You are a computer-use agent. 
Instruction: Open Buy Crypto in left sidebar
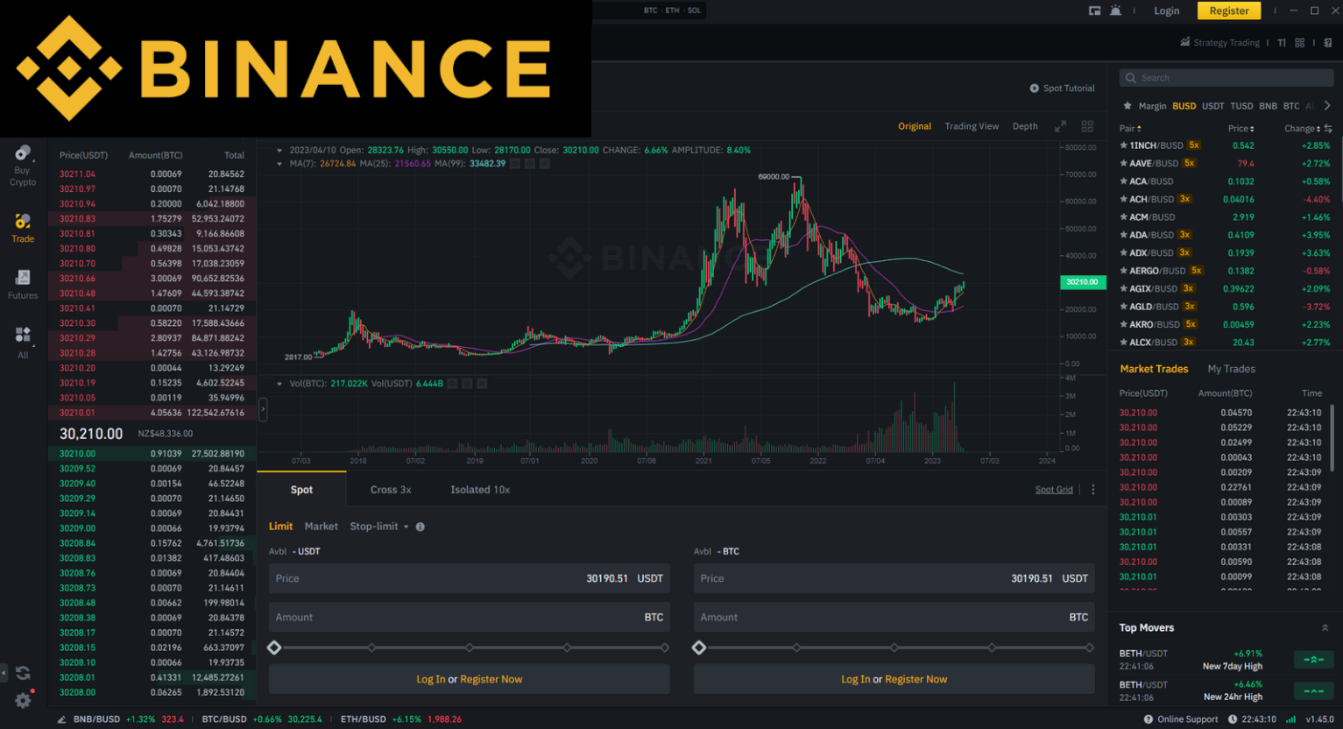pos(23,166)
